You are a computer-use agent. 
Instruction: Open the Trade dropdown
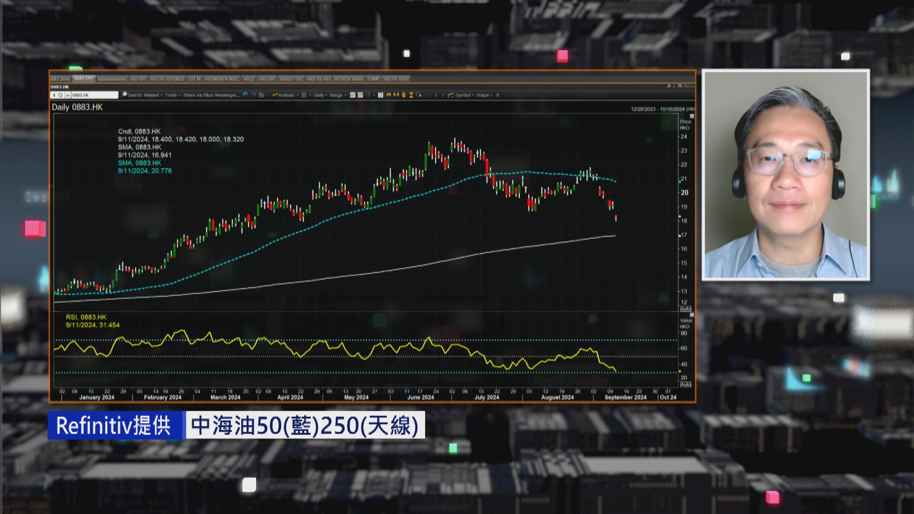click(x=172, y=95)
